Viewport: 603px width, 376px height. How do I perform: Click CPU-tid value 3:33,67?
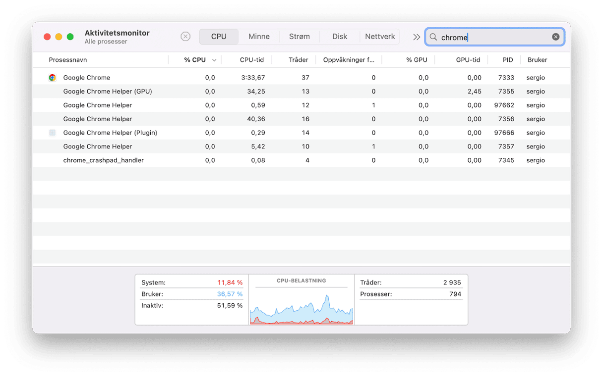[x=253, y=78]
